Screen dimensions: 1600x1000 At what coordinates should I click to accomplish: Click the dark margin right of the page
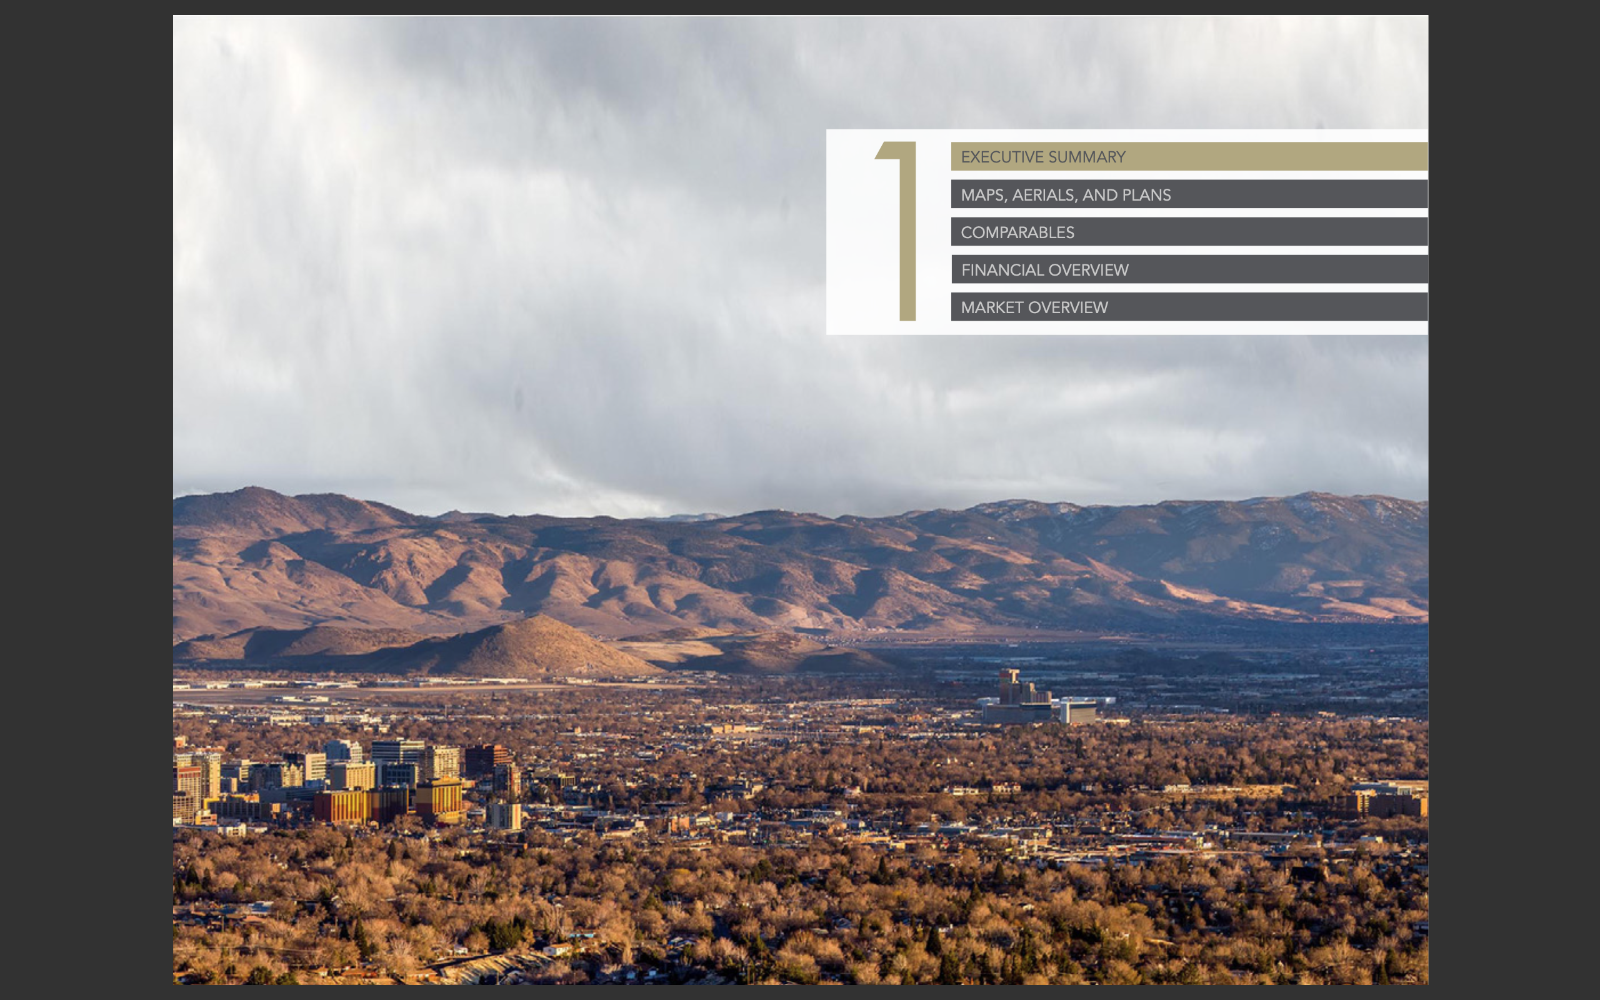tap(1514, 500)
